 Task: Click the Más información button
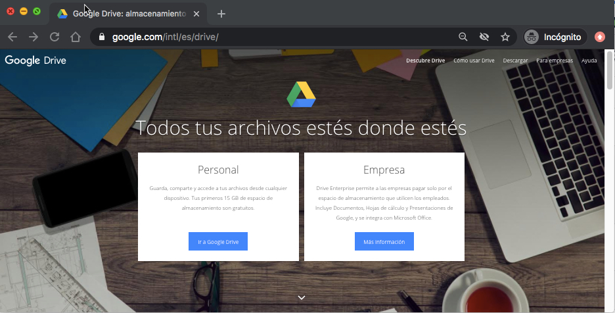[384, 241]
